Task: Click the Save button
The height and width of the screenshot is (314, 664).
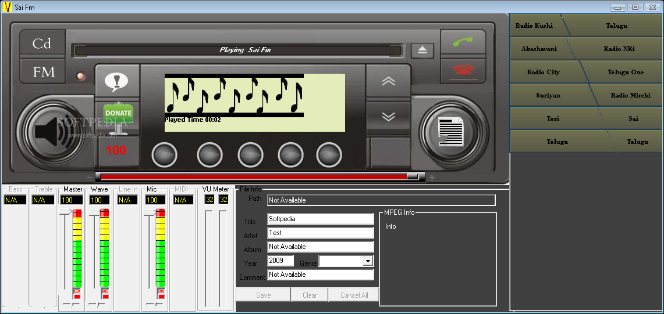Action: pos(263,295)
